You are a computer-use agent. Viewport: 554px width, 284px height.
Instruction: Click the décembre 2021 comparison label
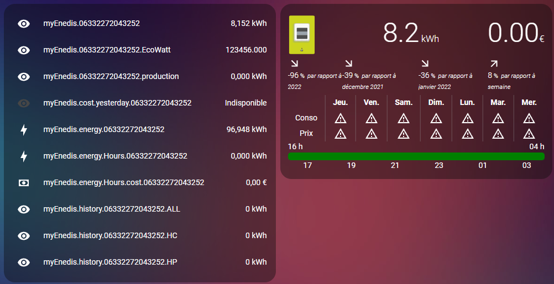363,87
